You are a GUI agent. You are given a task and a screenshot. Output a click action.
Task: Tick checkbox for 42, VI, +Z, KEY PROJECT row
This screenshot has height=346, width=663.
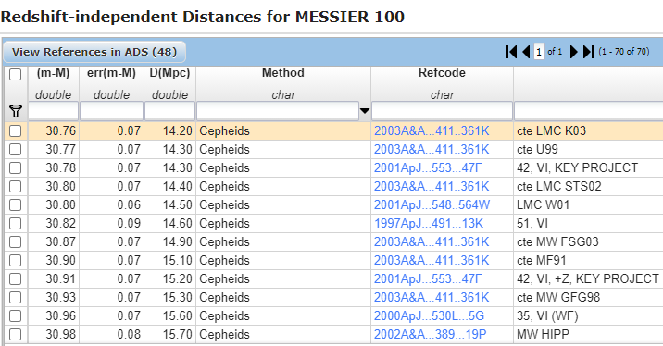click(15, 279)
